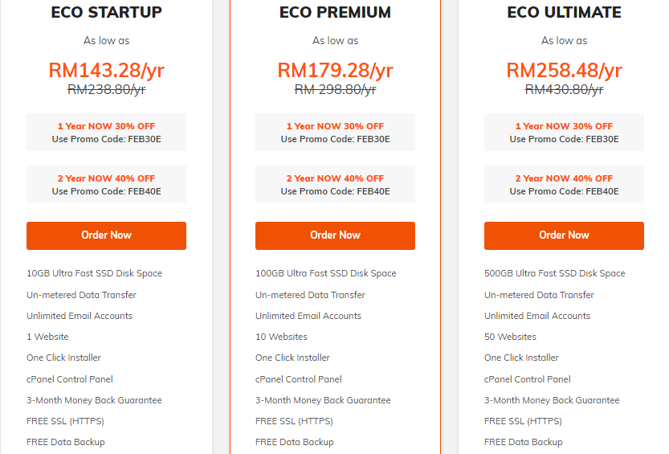669x454 pixels.
Task: Click Order Now for Eco Startup plan
Action: click(x=106, y=235)
